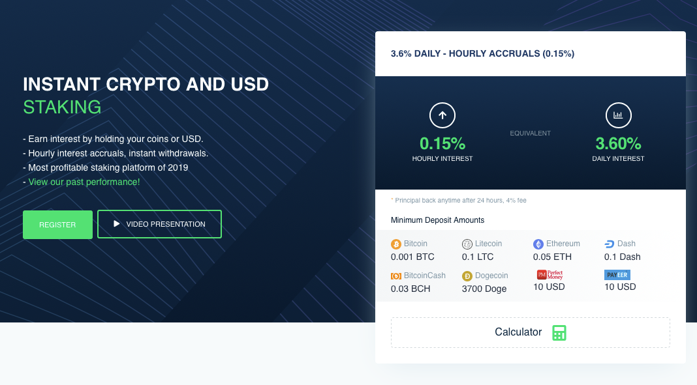Click the Dogecoin coin icon
The image size is (697, 385).
[x=467, y=276]
